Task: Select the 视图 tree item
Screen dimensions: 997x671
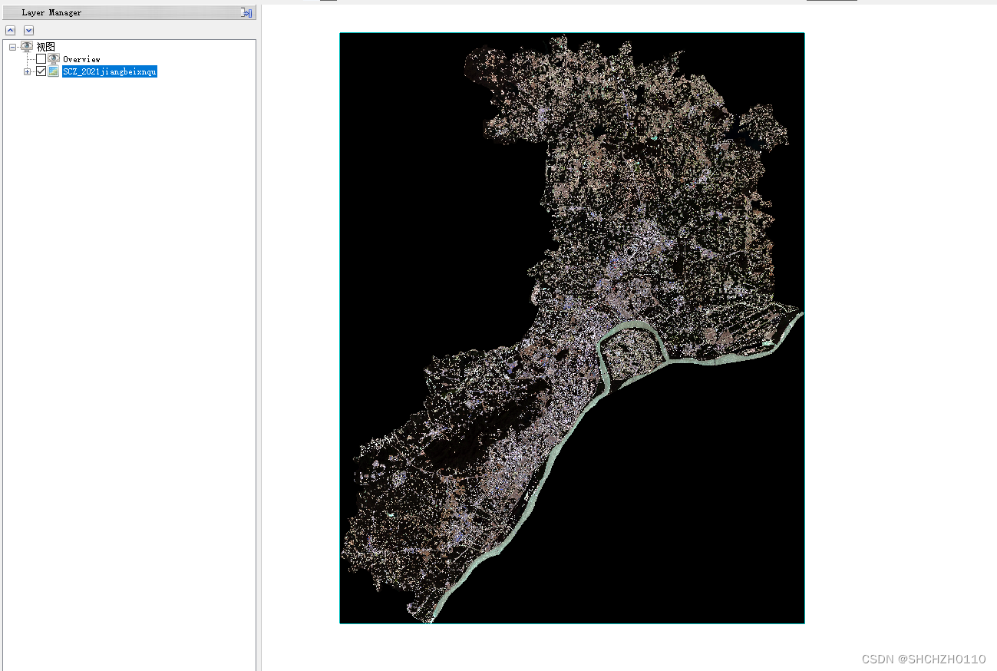Action: [44, 46]
